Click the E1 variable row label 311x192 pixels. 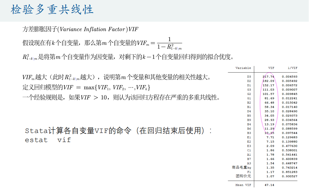pyautogui.click(x=249, y=137)
